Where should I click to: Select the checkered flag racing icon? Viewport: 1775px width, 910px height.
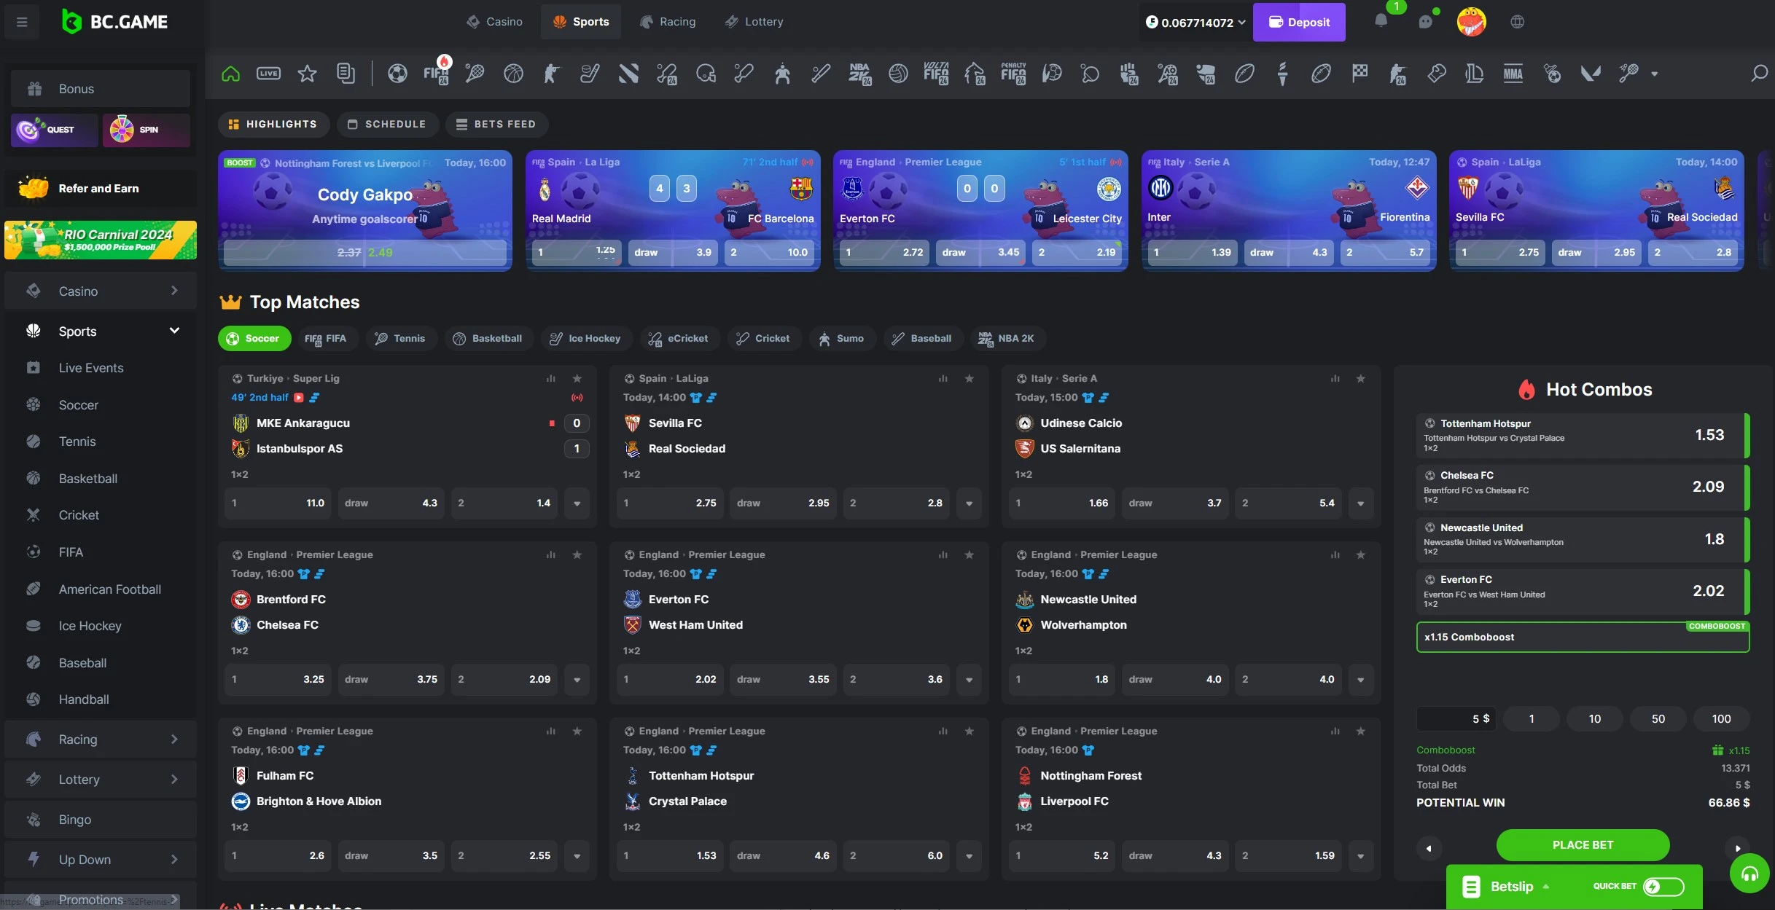click(1359, 73)
